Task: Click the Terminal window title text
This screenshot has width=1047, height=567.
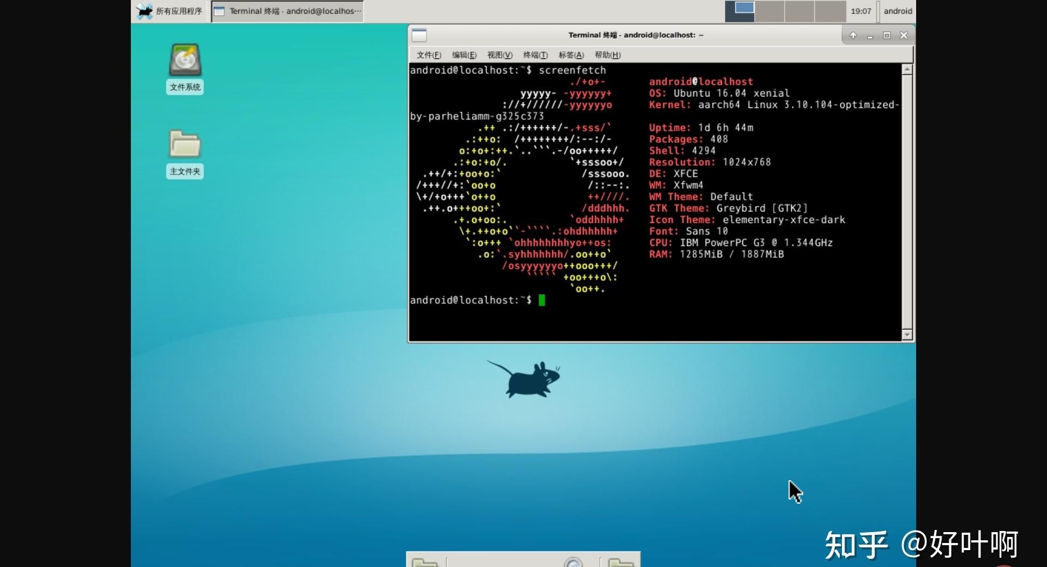Action: point(636,35)
